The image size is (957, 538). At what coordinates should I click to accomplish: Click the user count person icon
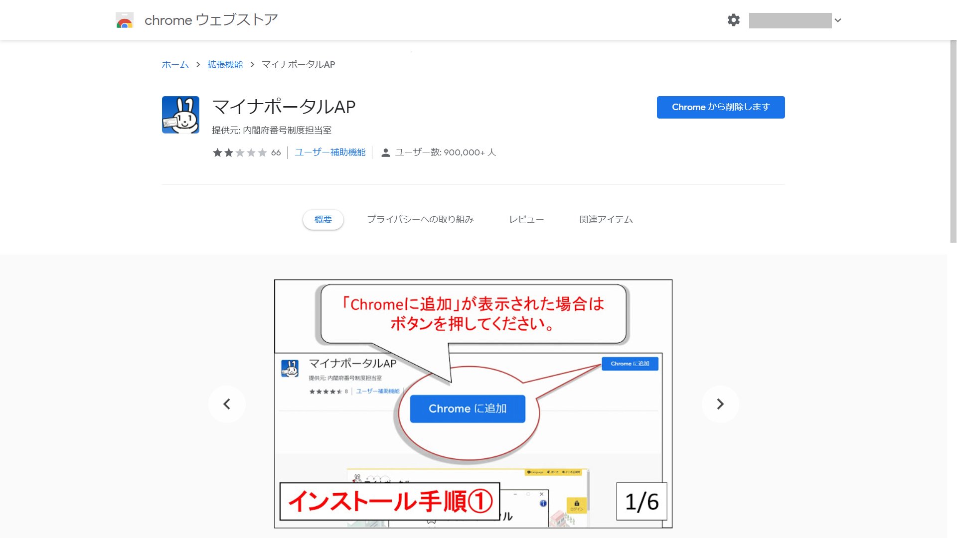point(385,153)
